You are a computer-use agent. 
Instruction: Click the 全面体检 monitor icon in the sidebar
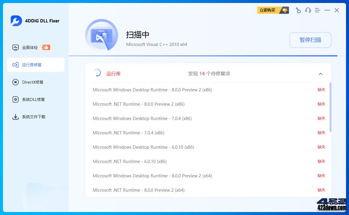click(15, 47)
